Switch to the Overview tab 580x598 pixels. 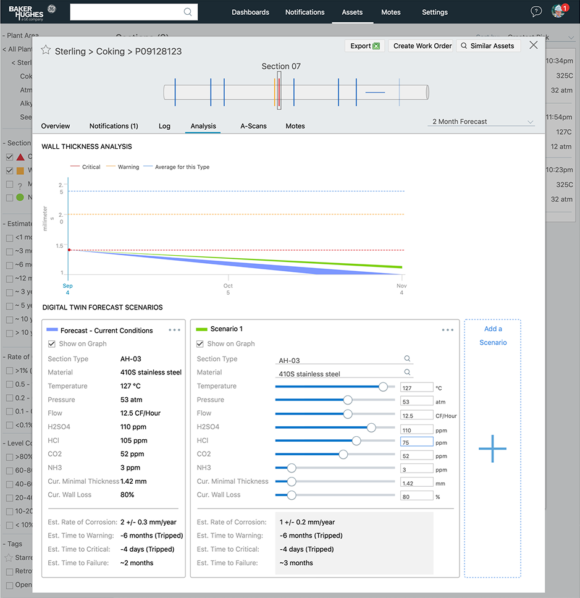(56, 126)
